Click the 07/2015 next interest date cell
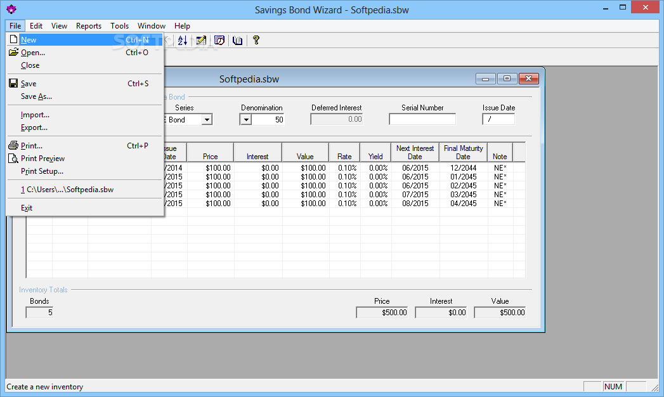Viewport: 664px width, 397px height. (x=415, y=195)
